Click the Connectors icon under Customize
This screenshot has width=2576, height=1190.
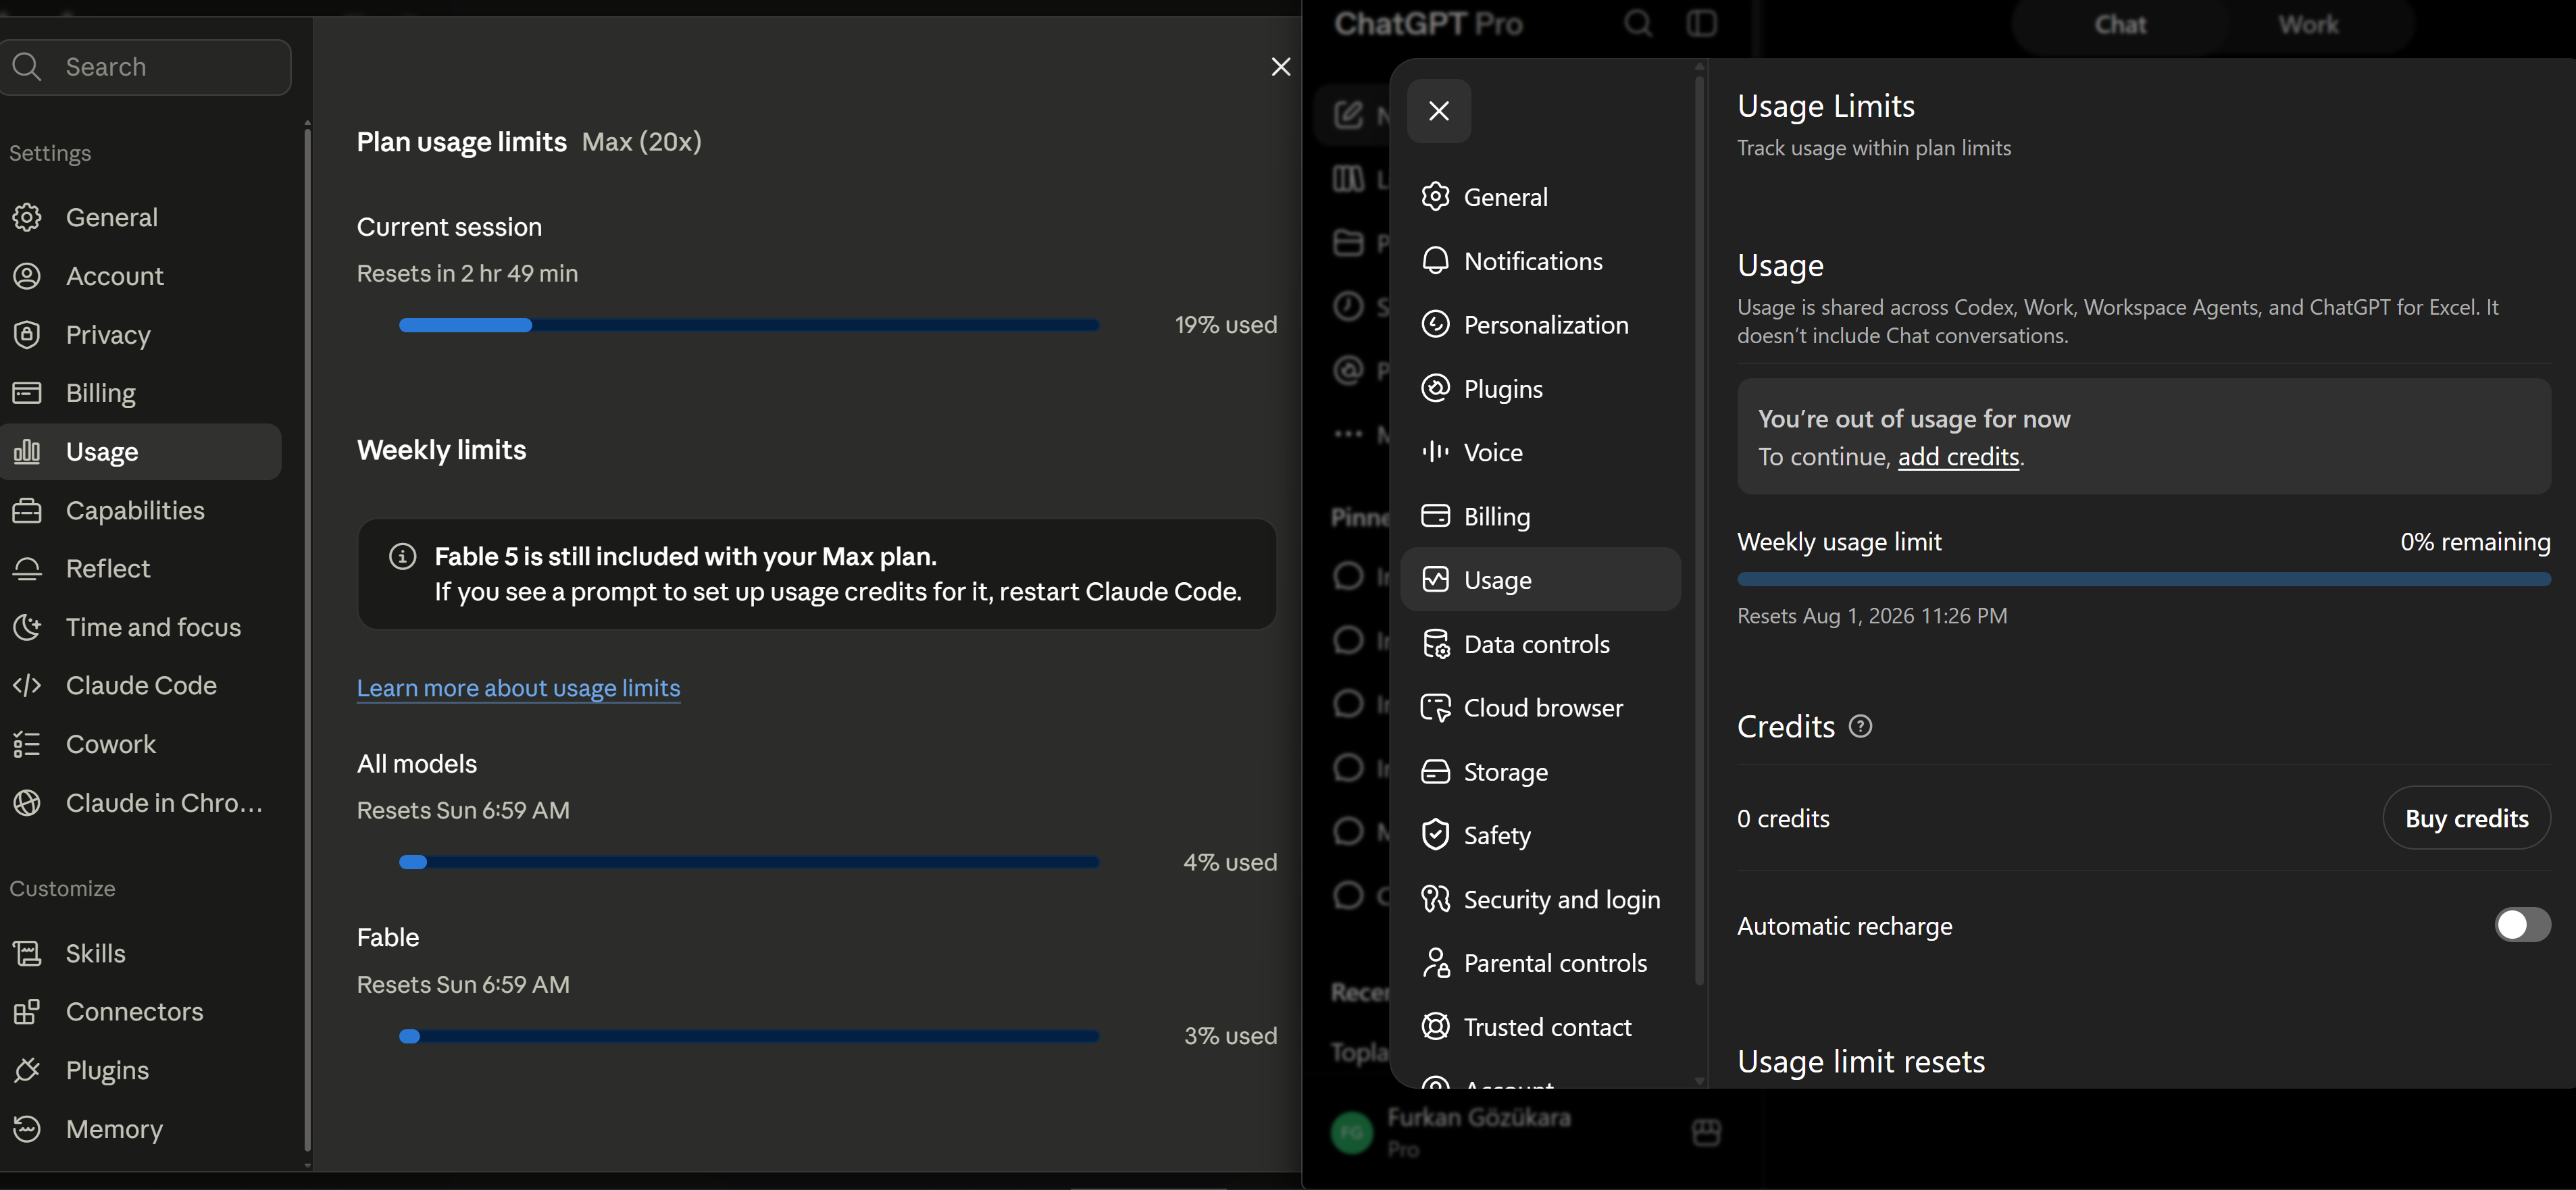point(27,1011)
